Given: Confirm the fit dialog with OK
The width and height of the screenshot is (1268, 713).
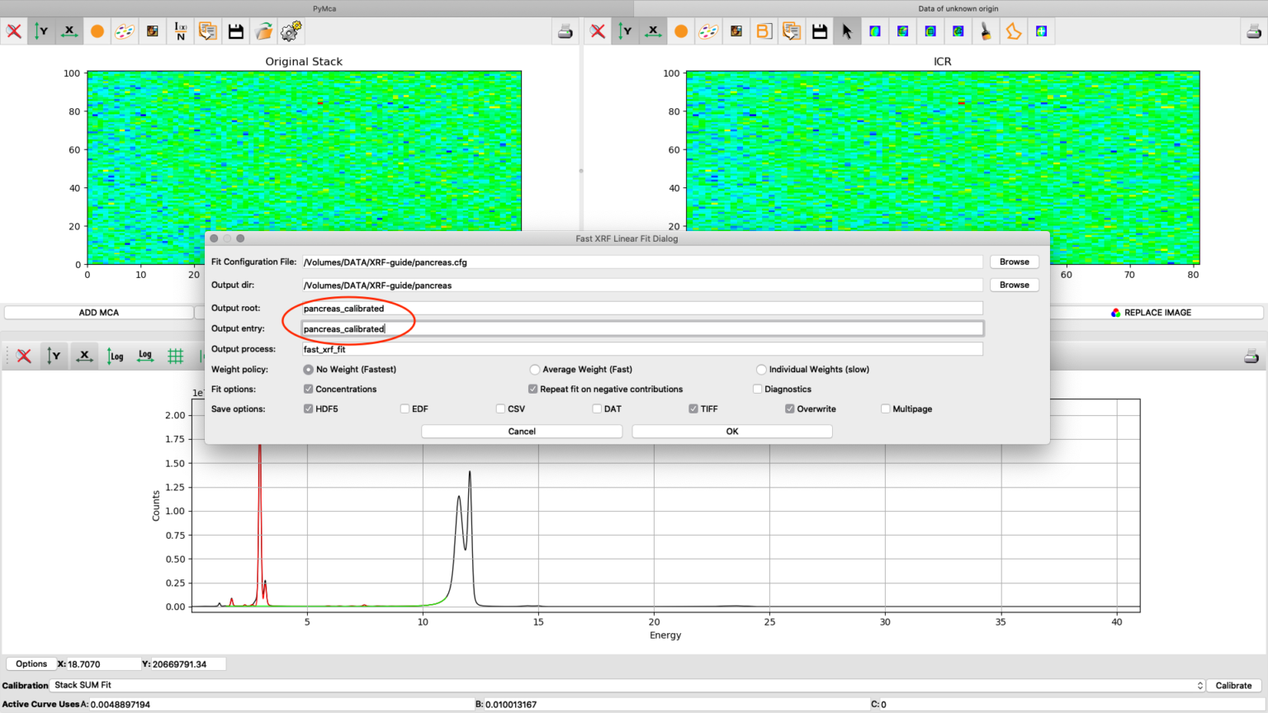Looking at the screenshot, I should [731, 431].
